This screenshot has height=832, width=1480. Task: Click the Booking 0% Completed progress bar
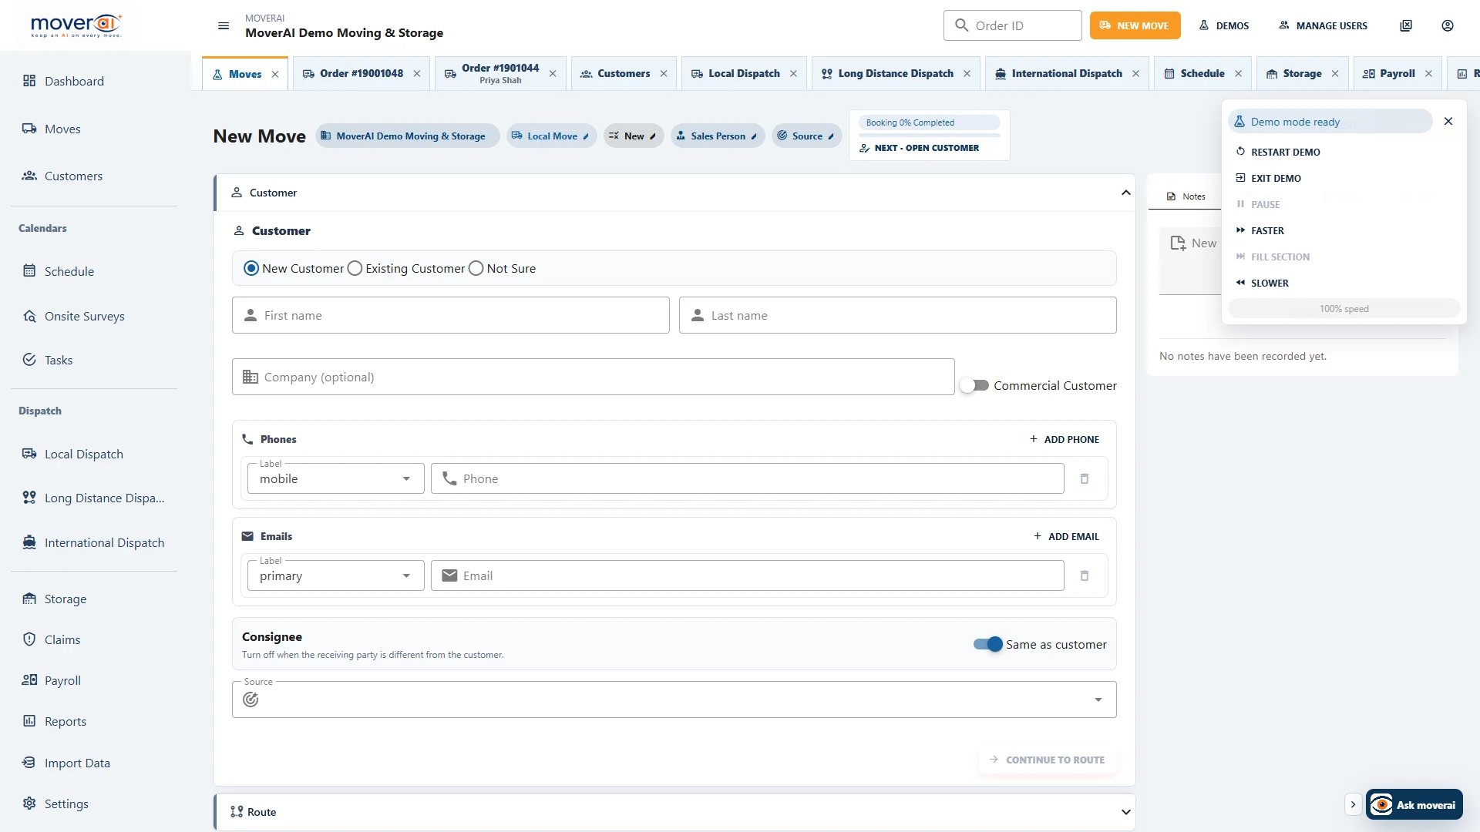[x=930, y=122]
